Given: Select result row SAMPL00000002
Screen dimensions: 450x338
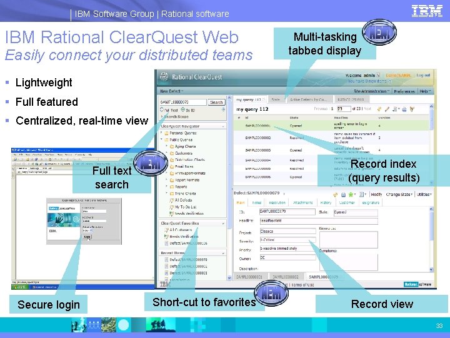Looking at the screenshot, I should [x=331, y=138].
